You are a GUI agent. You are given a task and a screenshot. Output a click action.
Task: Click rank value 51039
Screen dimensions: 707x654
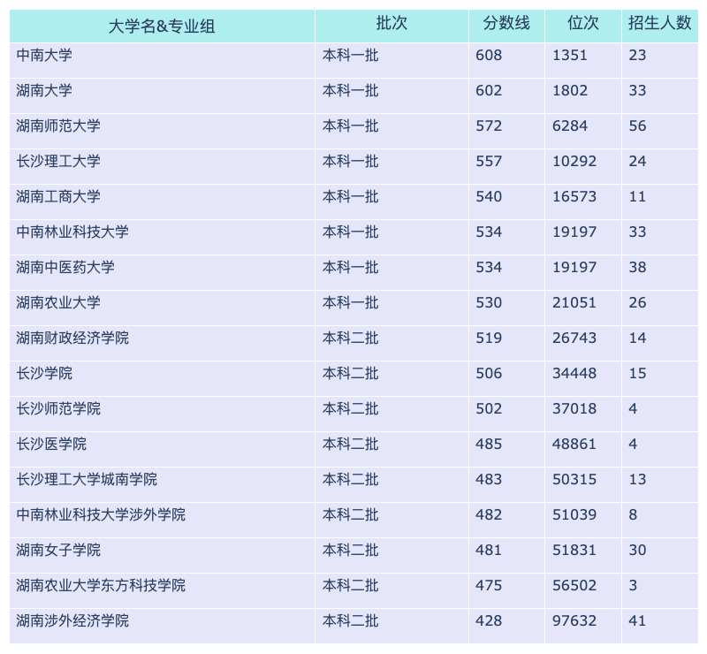(574, 514)
